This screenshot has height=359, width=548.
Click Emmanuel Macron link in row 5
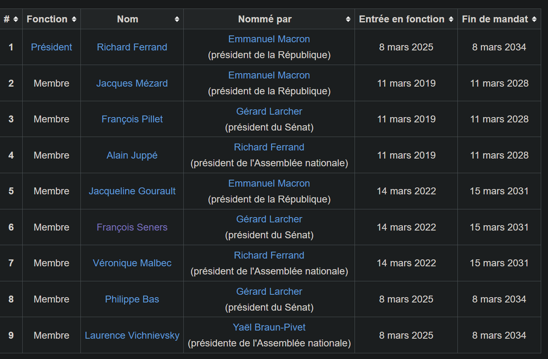tap(269, 184)
